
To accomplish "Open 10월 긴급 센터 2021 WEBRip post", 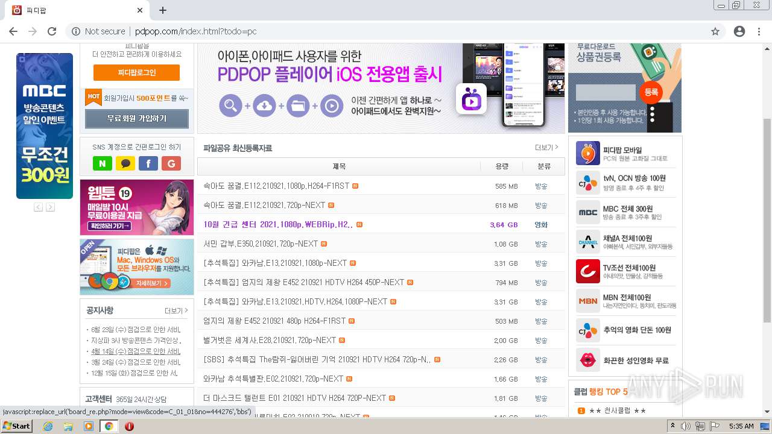I will pos(279,225).
